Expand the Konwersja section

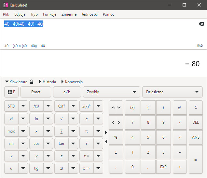click(x=72, y=82)
